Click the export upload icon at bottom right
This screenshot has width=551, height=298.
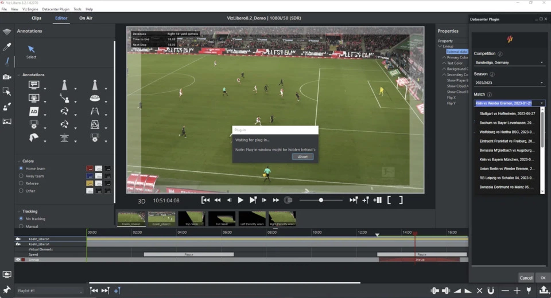[x=543, y=291]
